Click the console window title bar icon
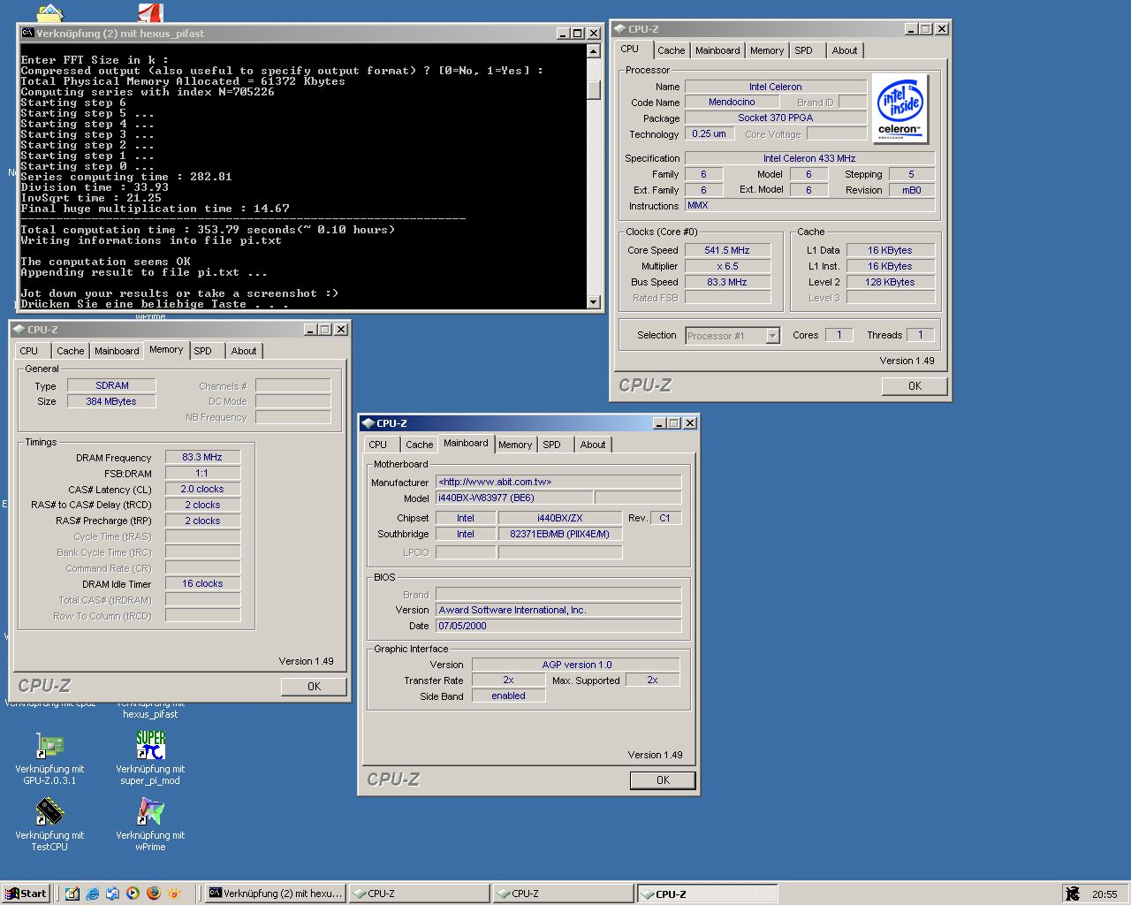 tap(27, 33)
